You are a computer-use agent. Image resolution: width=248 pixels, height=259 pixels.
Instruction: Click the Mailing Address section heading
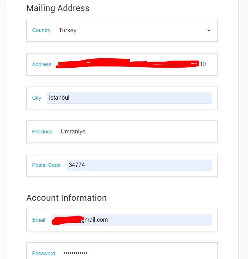click(58, 8)
